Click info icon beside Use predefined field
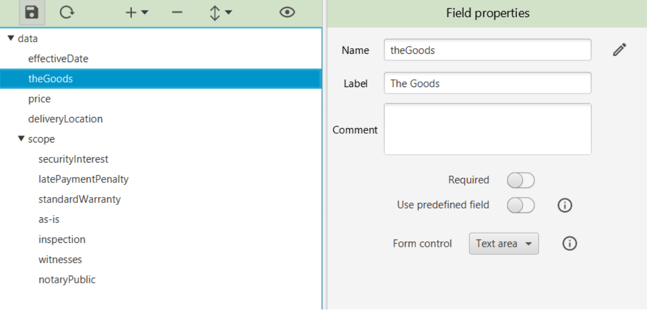The width and height of the screenshot is (647, 310). tap(564, 205)
